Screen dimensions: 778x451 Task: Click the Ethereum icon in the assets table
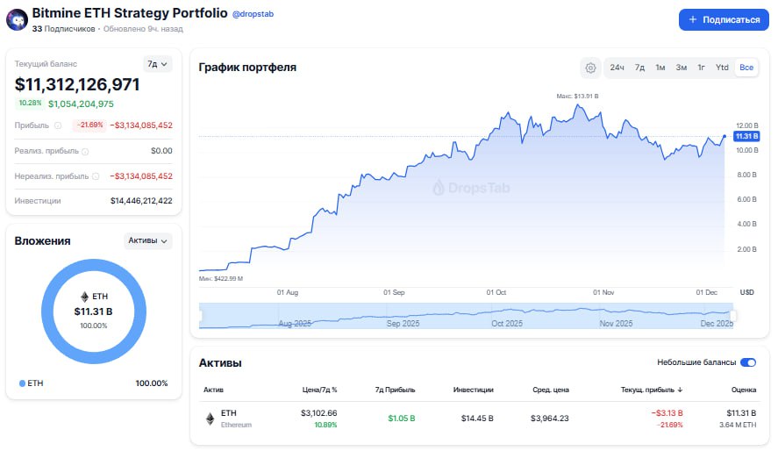[210, 419]
